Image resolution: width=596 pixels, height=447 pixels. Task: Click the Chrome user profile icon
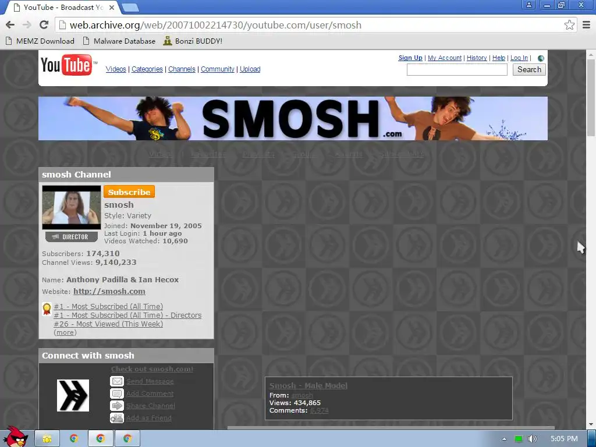point(528,5)
